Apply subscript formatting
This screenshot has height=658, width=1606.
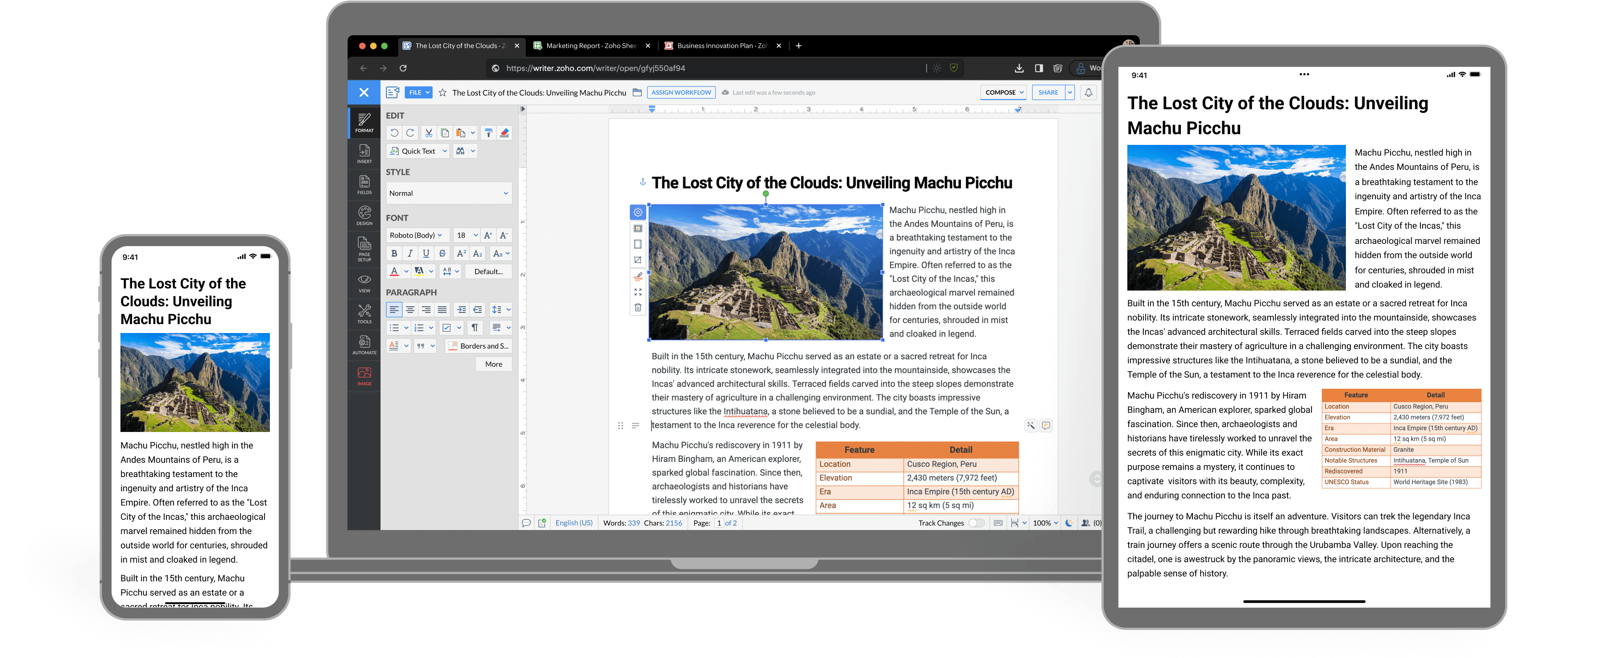477,253
